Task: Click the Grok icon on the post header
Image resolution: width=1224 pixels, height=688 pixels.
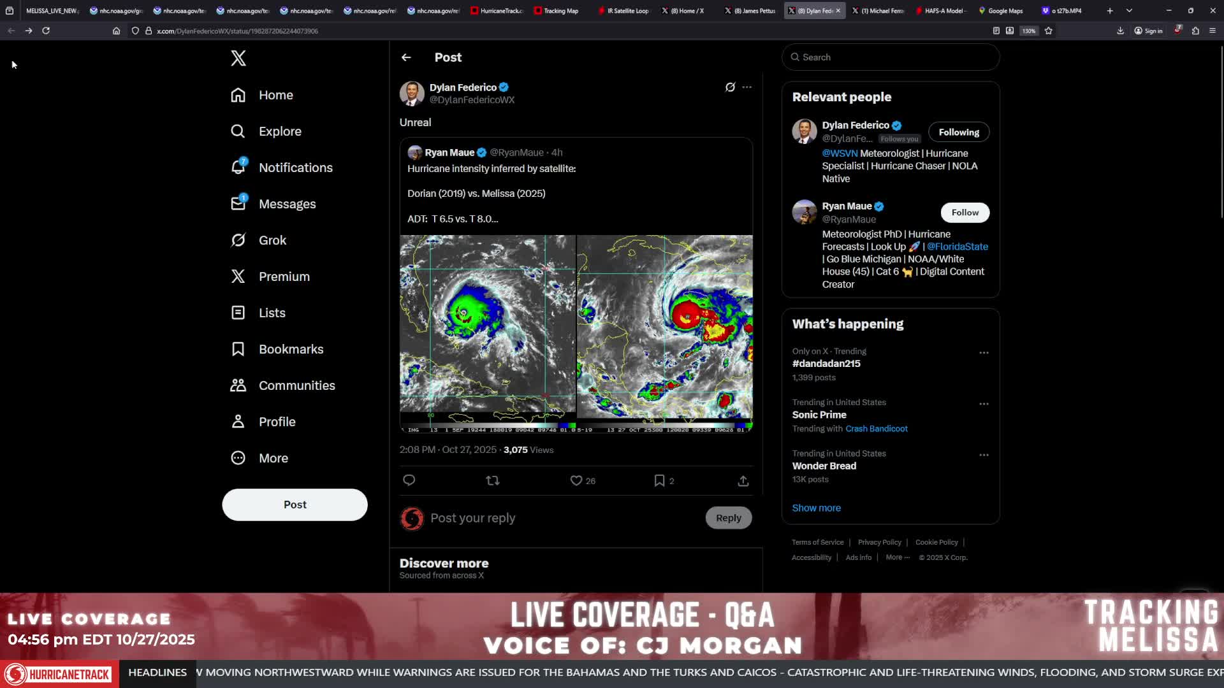Action: click(730, 87)
